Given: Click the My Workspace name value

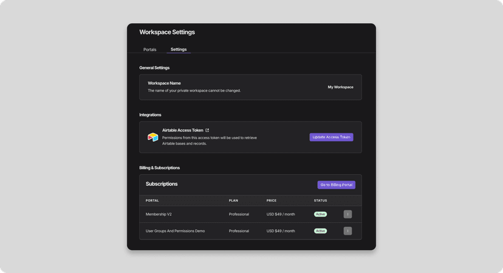Looking at the screenshot, I should [340, 87].
